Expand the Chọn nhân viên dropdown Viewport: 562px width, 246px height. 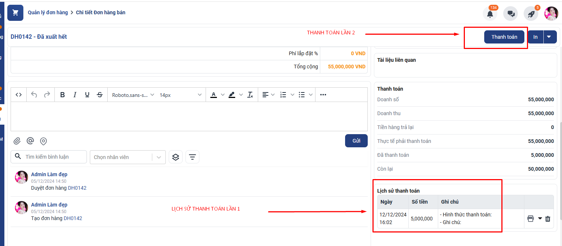click(x=158, y=157)
